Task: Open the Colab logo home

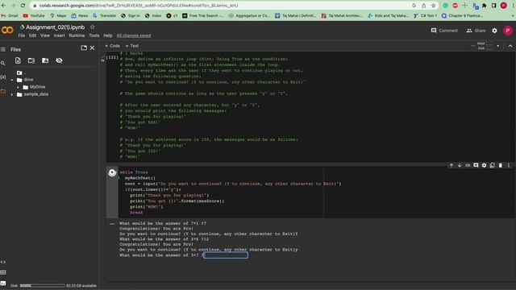Action: [x=7, y=31]
